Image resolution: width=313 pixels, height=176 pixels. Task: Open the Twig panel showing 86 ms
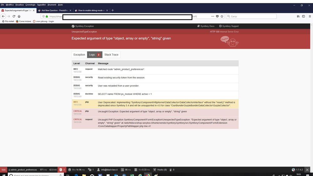[126, 170]
